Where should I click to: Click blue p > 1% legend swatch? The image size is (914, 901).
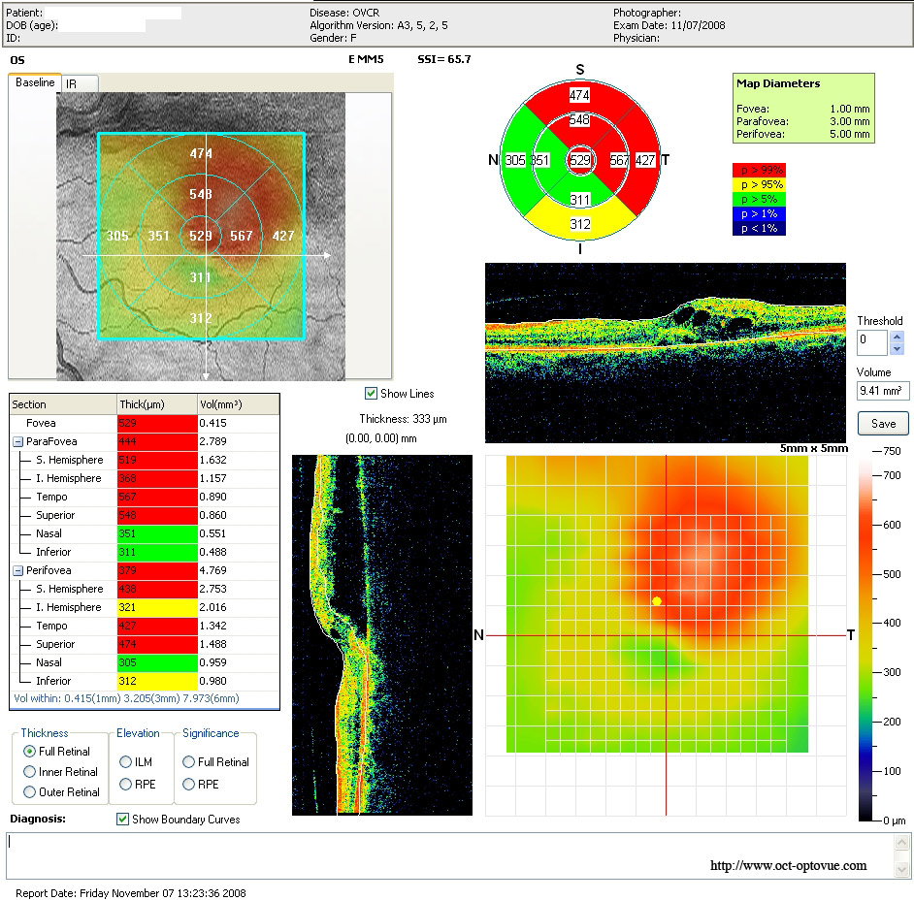pyautogui.click(x=759, y=214)
